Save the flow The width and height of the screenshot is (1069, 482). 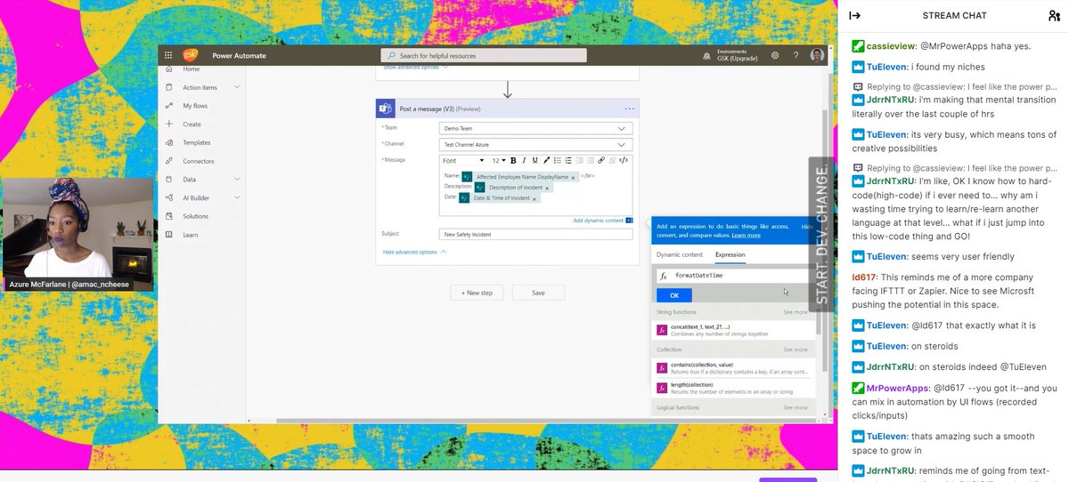pos(538,293)
